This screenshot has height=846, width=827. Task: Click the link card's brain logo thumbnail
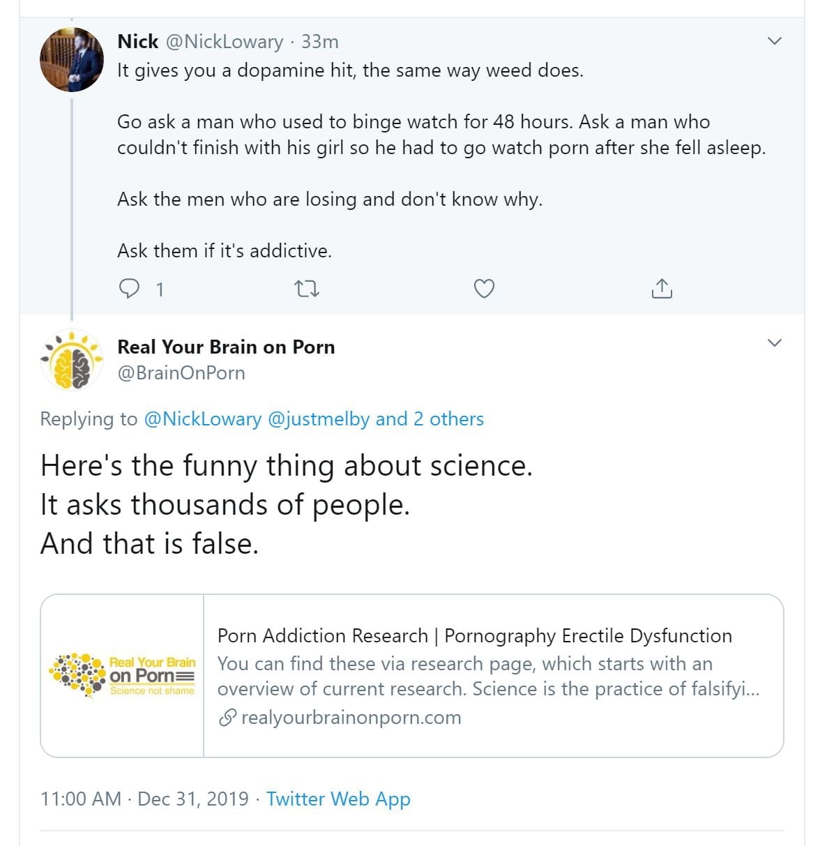123,676
